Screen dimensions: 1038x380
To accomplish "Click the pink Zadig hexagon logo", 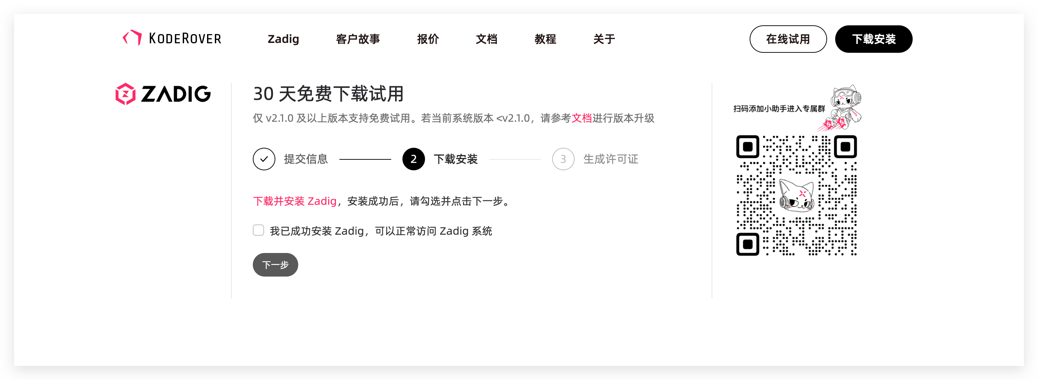I will pos(125,94).
